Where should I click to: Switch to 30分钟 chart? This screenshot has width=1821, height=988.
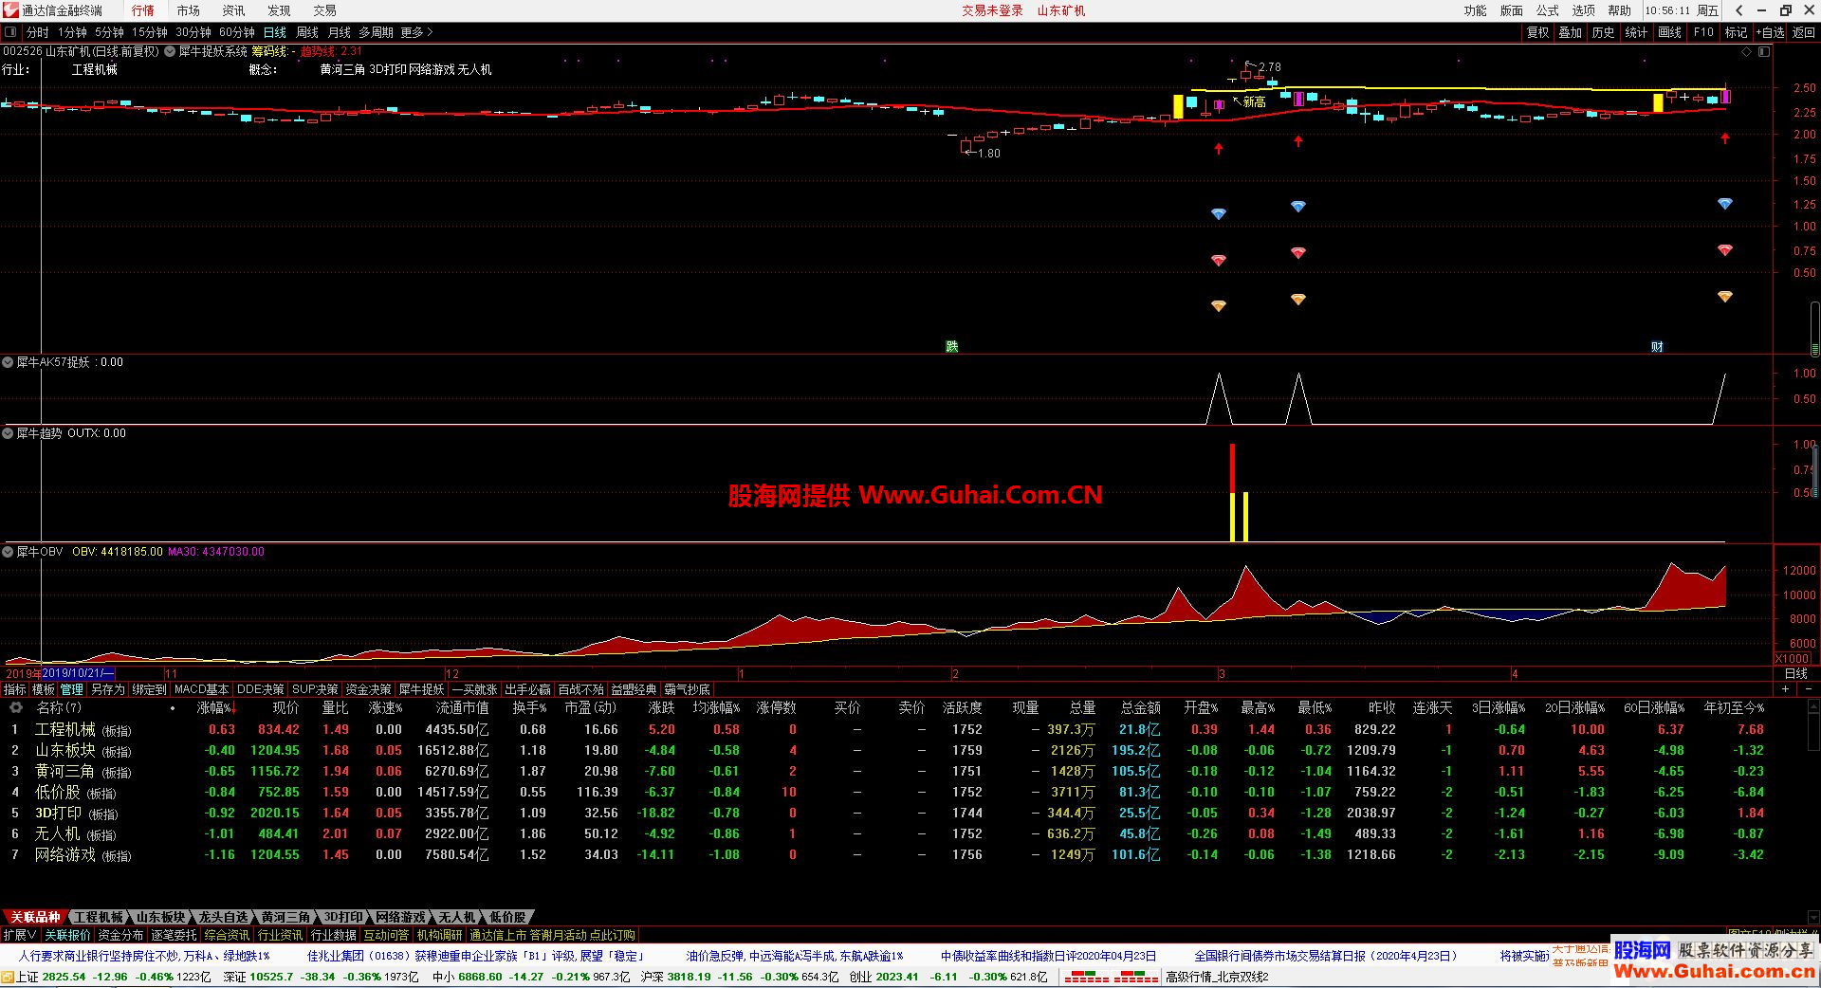(x=193, y=32)
